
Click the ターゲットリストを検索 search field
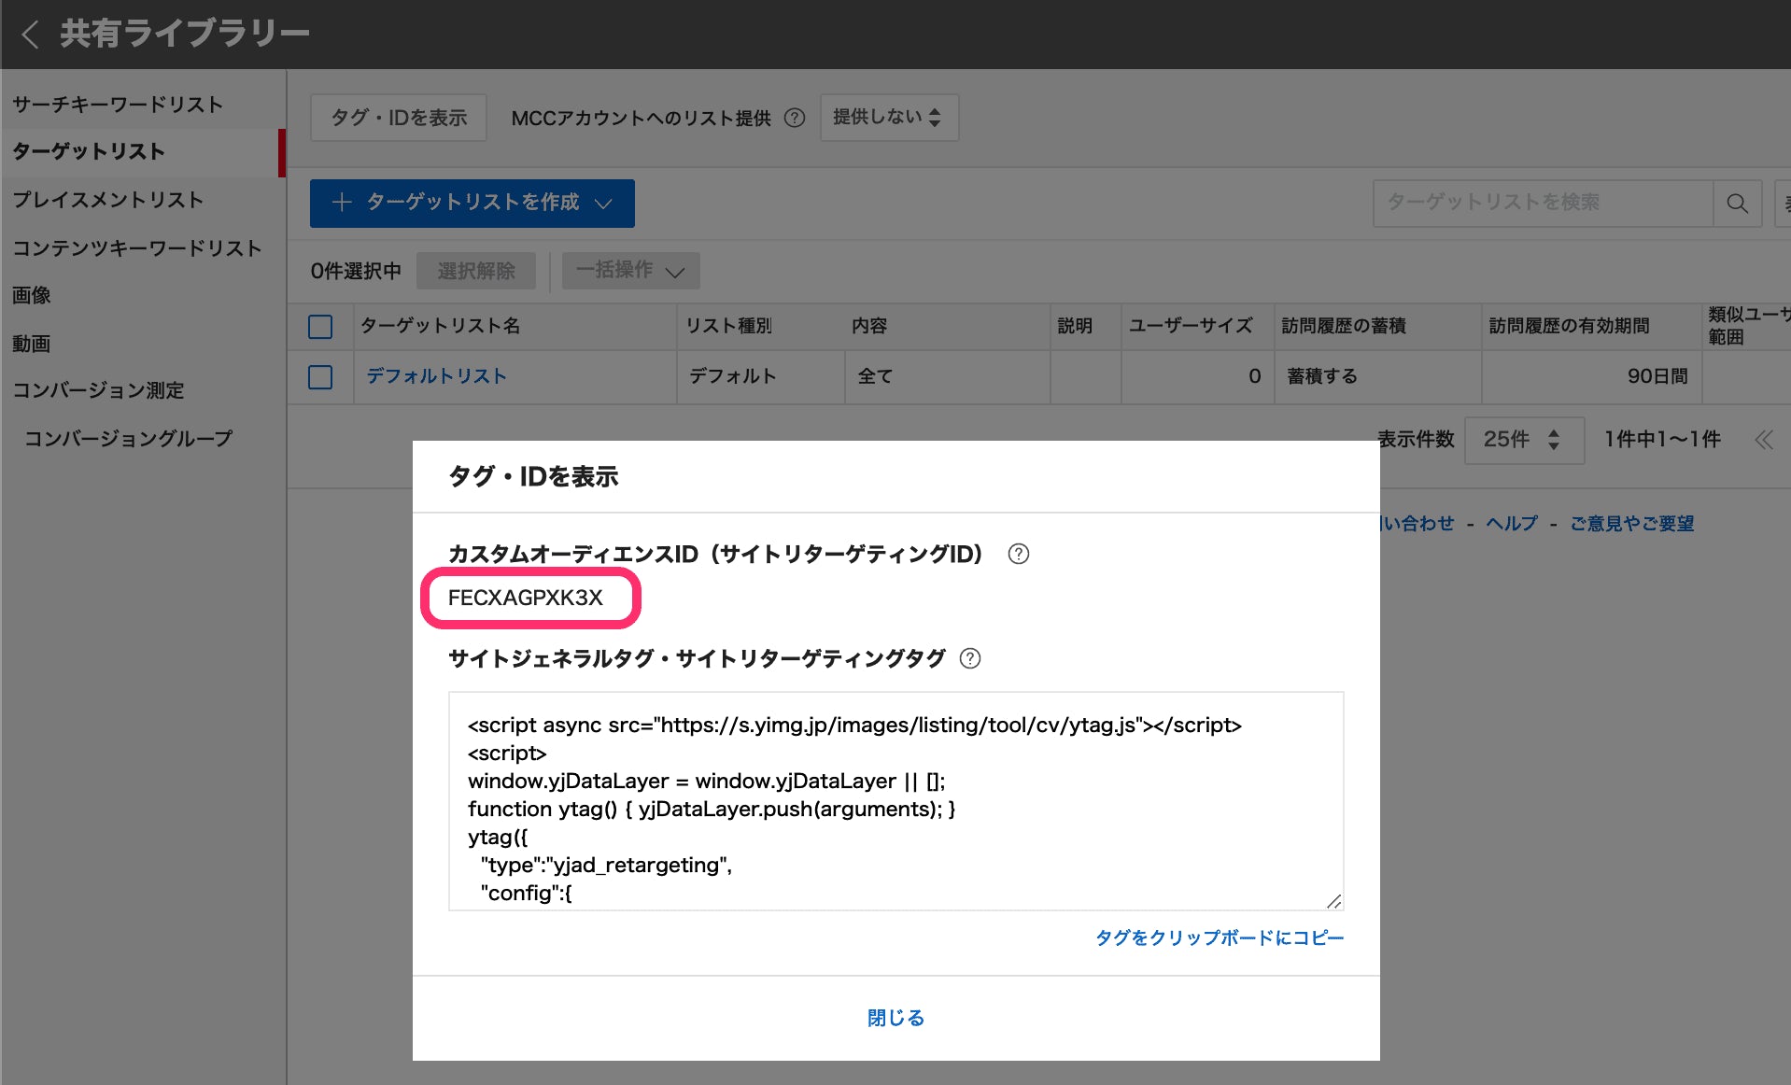(1543, 203)
